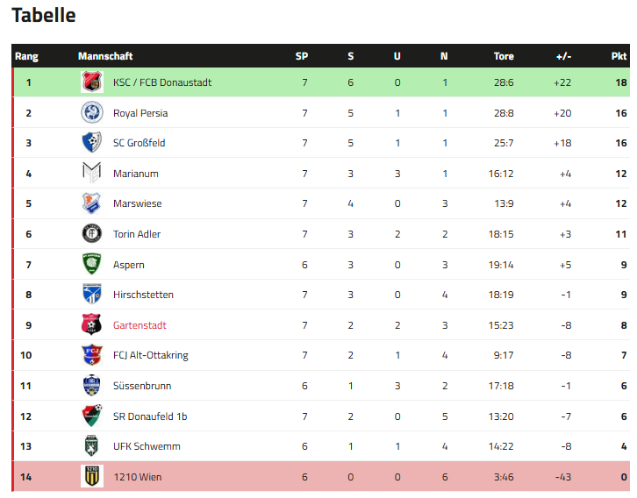Click the Aspern green crest icon
Image resolution: width=637 pixels, height=498 pixels.
(92, 265)
